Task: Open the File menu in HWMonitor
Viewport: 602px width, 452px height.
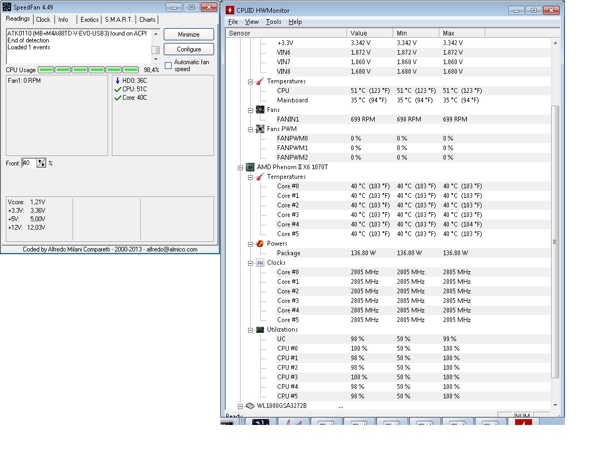Action: [x=233, y=22]
